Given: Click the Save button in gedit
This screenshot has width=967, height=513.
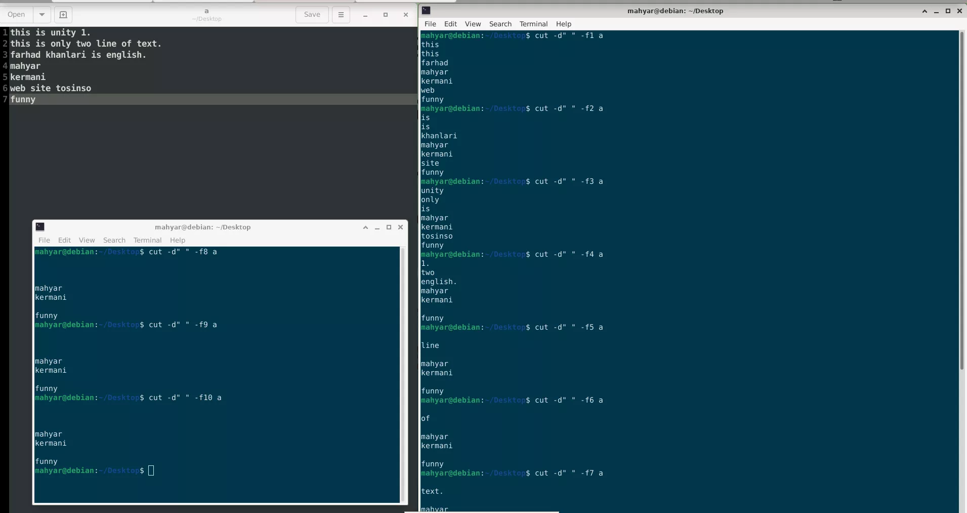Looking at the screenshot, I should 312,15.
